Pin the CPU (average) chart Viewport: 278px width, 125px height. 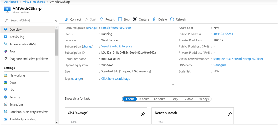click(143, 114)
